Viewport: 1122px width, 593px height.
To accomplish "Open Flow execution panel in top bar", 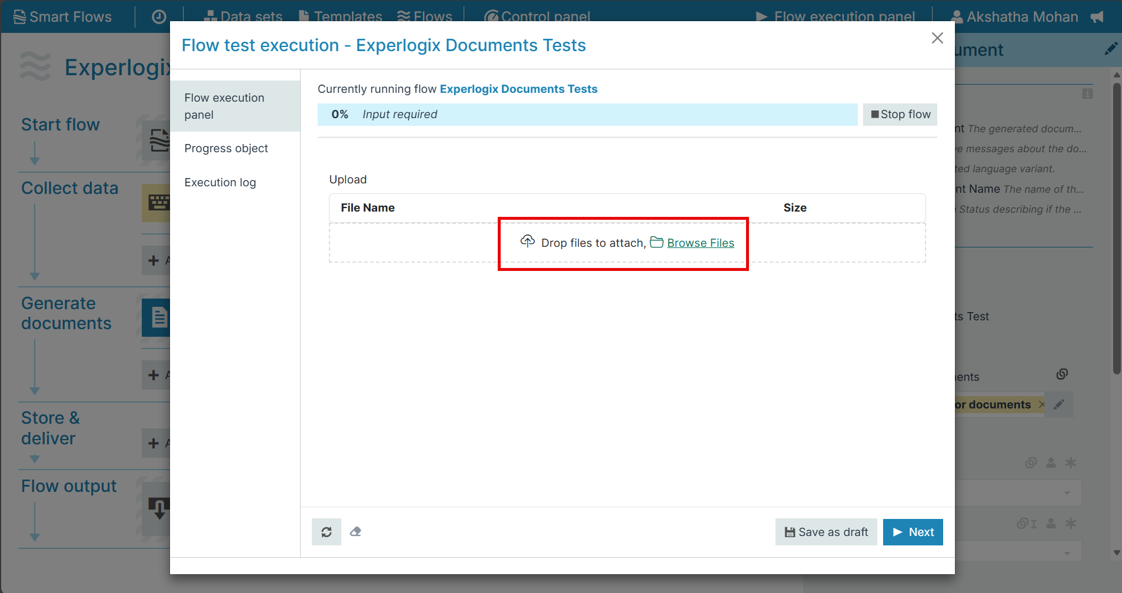I will coord(835,16).
